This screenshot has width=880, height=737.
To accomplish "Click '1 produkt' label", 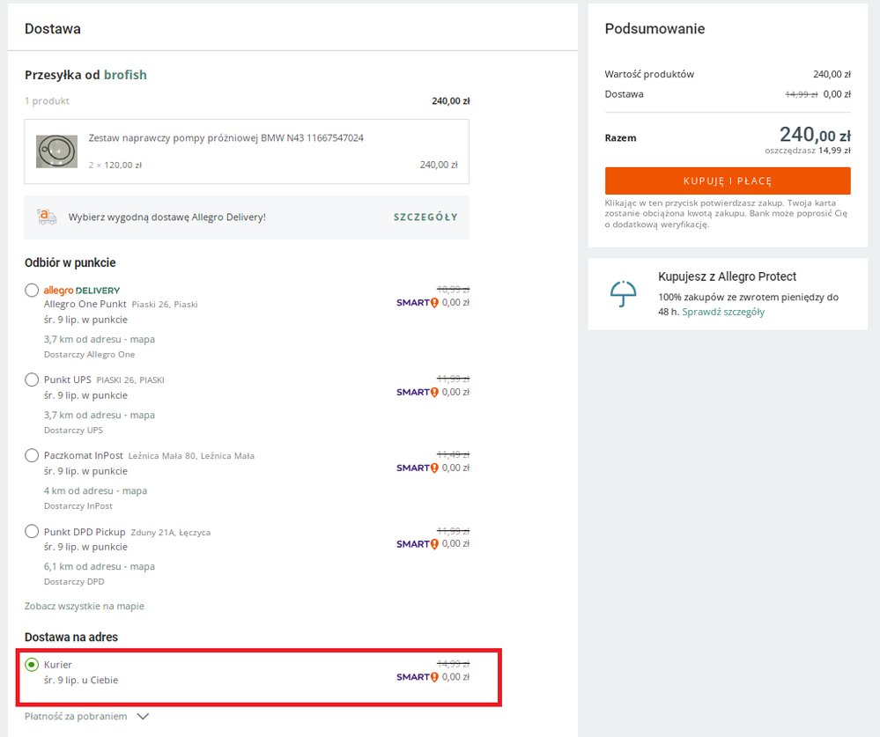I will click(48, 101).
